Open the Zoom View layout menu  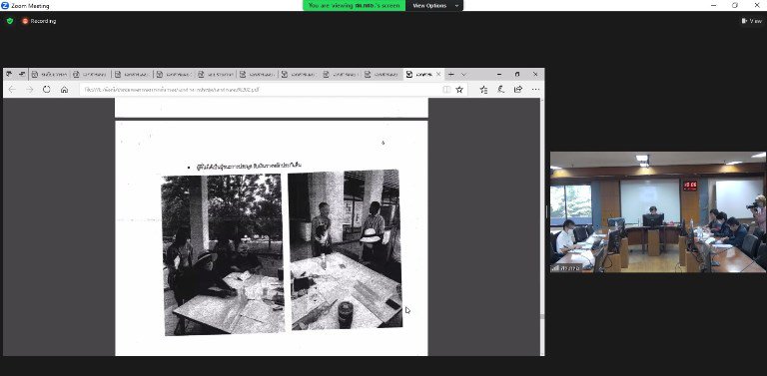pos(752,21)
